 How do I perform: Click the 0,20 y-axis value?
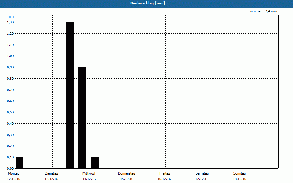tap(10, 146)
